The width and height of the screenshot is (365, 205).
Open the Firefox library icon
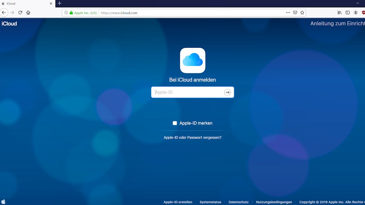coord(340,12)
